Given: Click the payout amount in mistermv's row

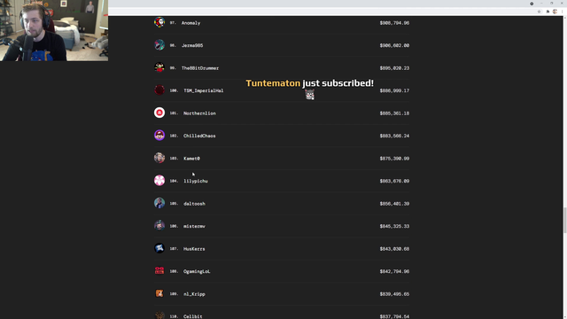Looking at the screenshot, I should [394, 227].
